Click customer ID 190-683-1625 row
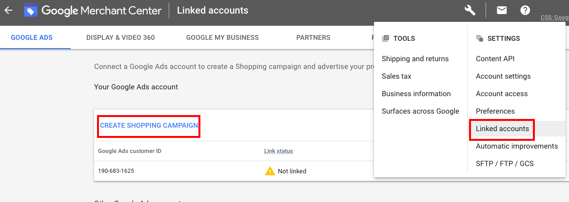Image resolution: width=569 pixels, height=202 pixels. pyautogui.click(x=116, y=171)
